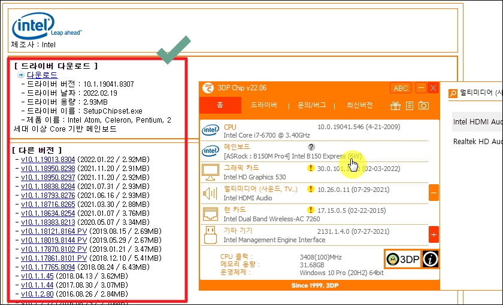This screenshot has height=305, width=503.
Task: Open version link v10.1.18950.8298
Action: (x=48, y=169)
